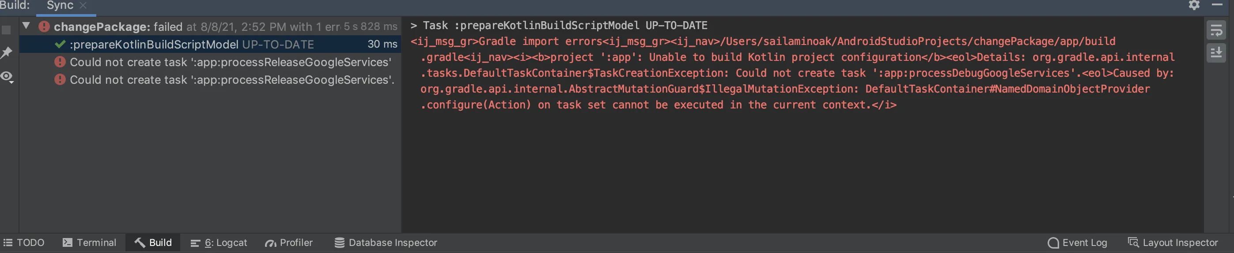Open the Logcat tool window
The width and height of the screenshot is (1234, 253).
click(x=219, y=242)
